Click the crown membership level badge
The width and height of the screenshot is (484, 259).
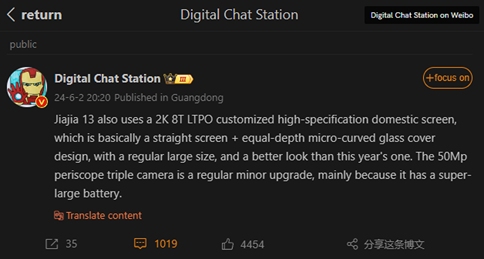178,79
